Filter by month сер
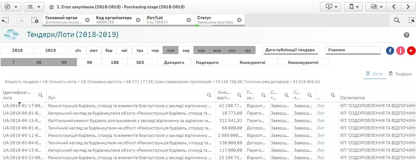Viewport: 416px width, 160px height. (186, 50)
